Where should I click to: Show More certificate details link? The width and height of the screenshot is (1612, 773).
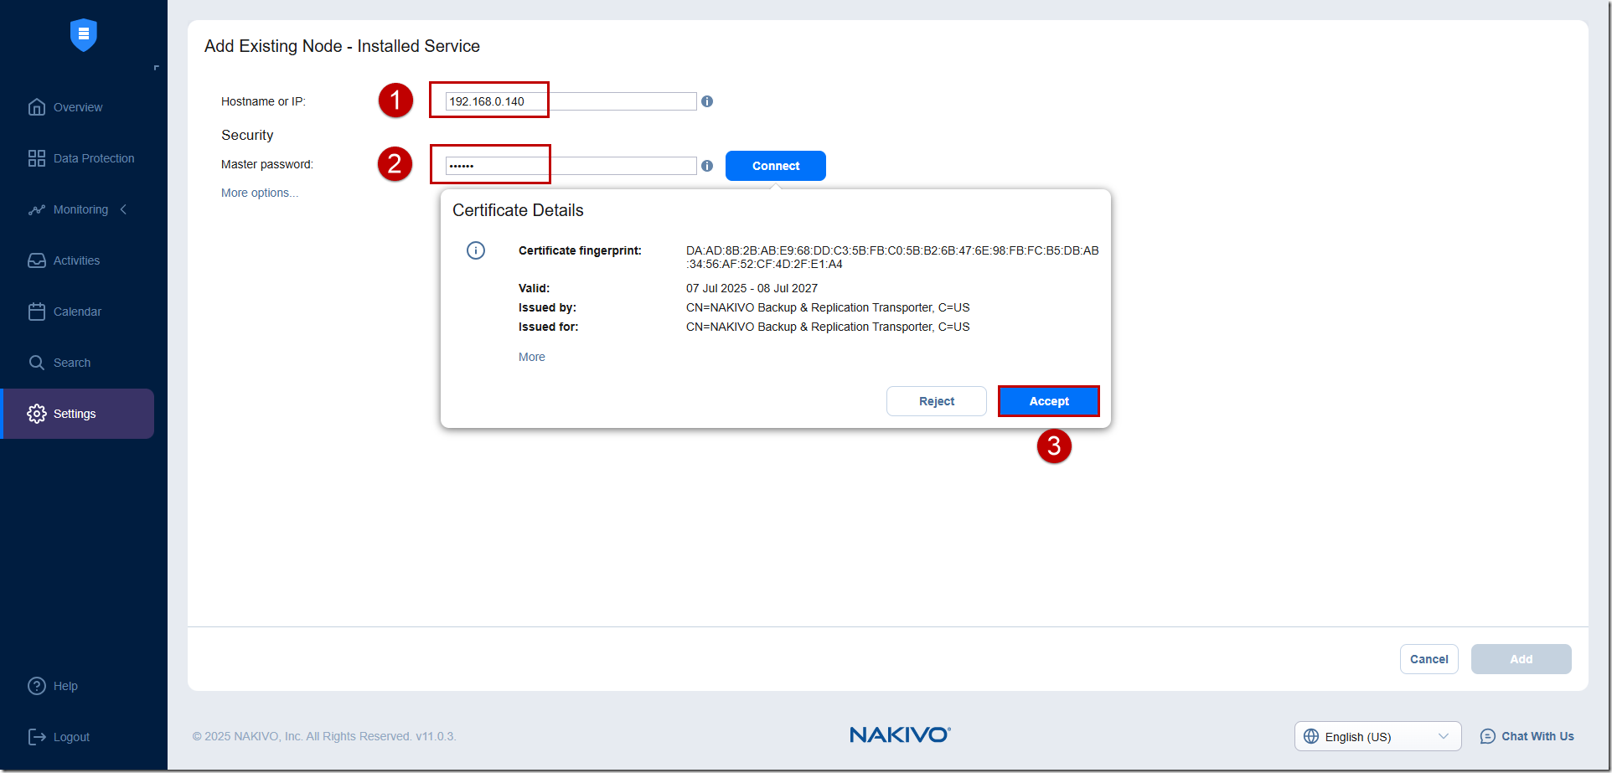pyautogui.click(x=532, y=357)
